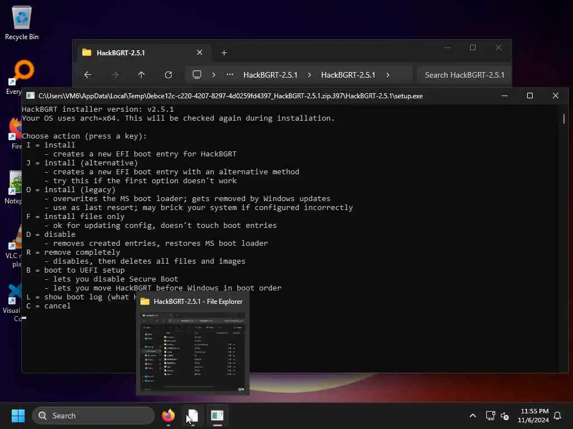The height and width of the screenshot is (429, 573).
Task: Click the This PC monitor icon in address bar
Action: pyautogui.click(x=197, y=75)
